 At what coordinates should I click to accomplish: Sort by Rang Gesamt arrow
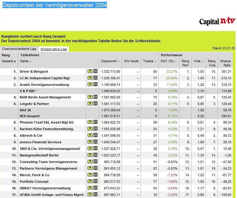[15, 61]
